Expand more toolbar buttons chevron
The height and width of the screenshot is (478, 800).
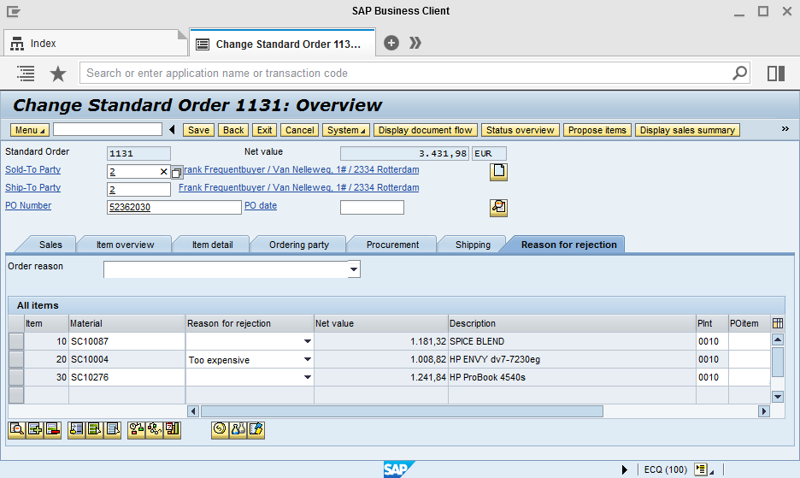click(785, 128)
